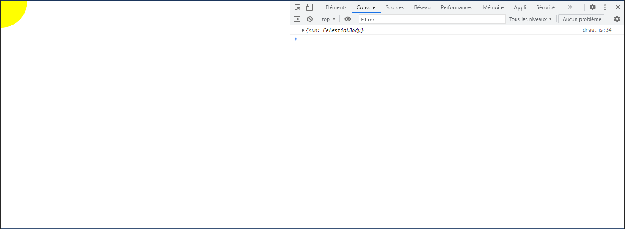Screen dimensions: 625x229
Task: Toggle the device toolbar icon
Action: click(309, 7)
